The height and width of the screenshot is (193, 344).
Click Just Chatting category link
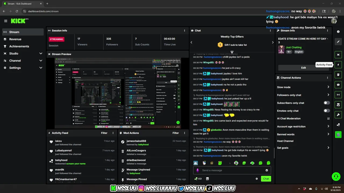click(x=294, y=47)
